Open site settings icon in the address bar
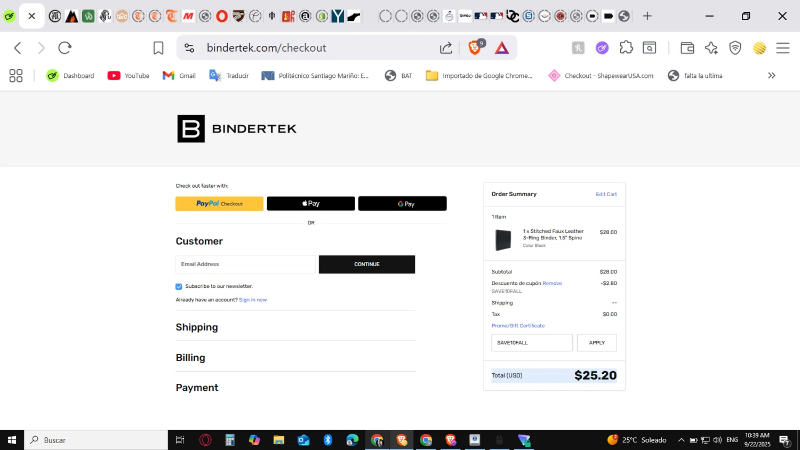 click(x=189, y=48)
